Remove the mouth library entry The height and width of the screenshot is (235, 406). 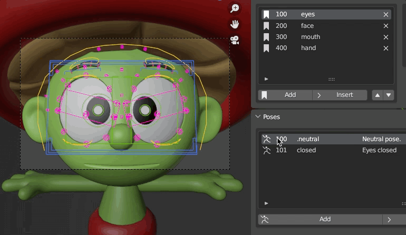(x=386, y=37)
